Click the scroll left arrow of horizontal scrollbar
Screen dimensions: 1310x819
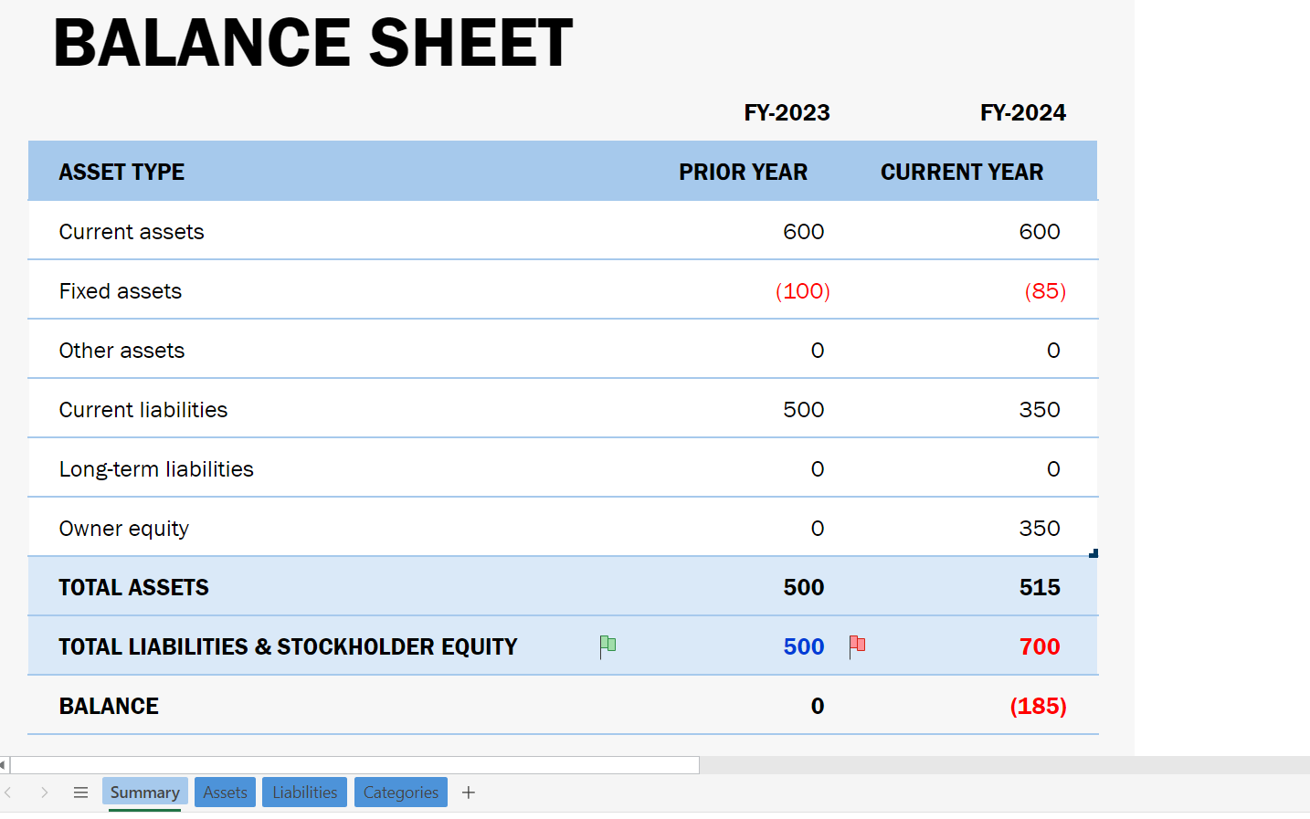(4, 765)
